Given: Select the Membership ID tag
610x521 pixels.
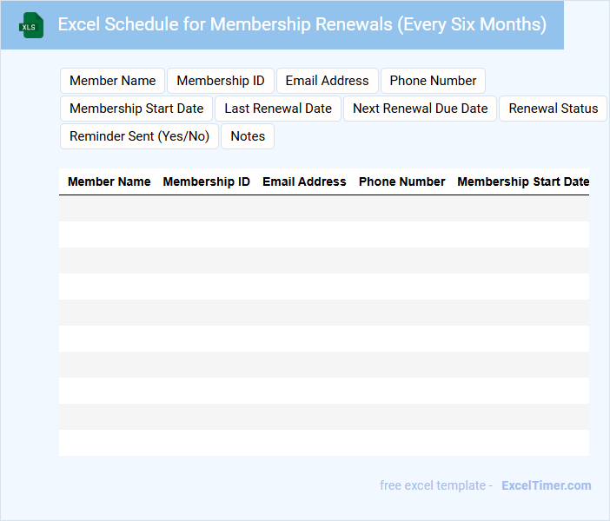Looking at the screenshot, I should 221,81.
